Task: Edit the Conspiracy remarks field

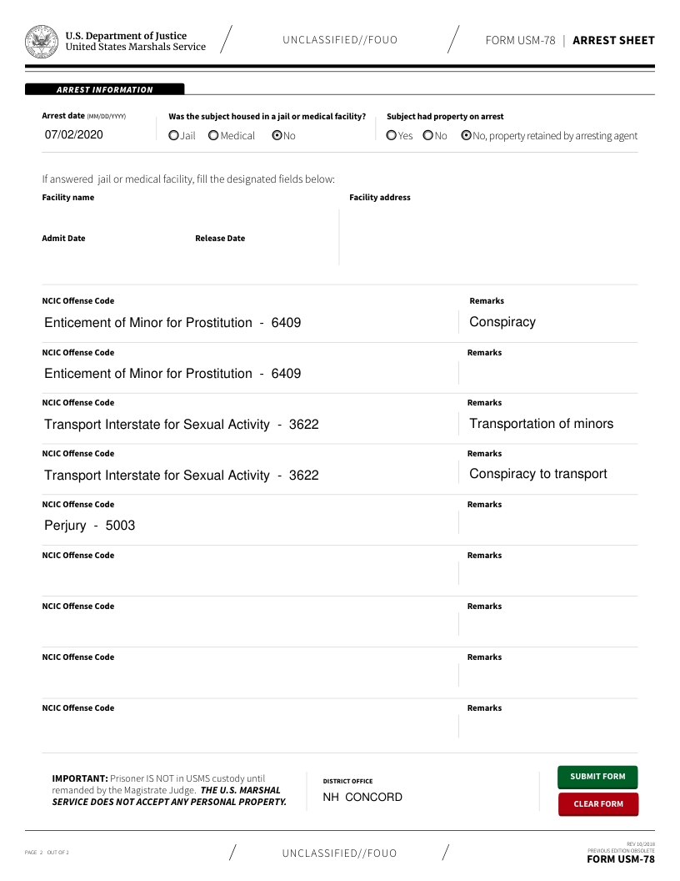Action: pos(548,323)
